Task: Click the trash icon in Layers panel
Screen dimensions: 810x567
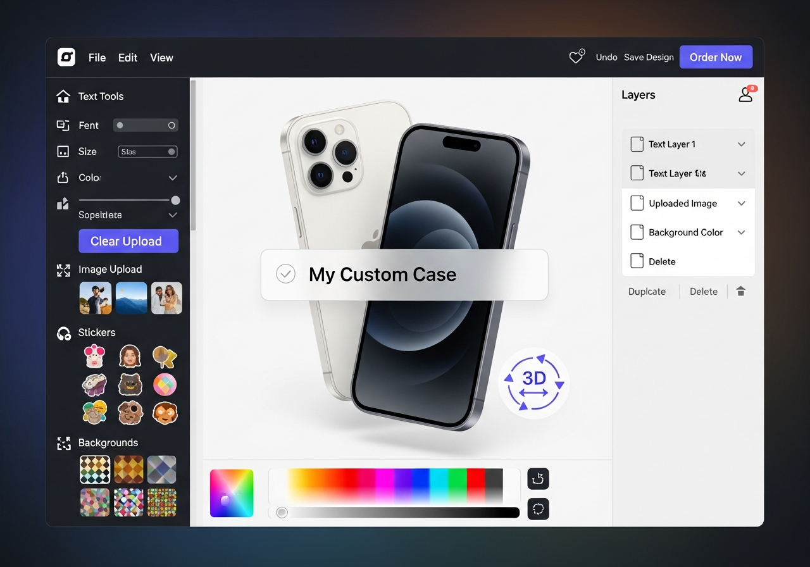Action: pyautogui.click(x=740, y=291)
